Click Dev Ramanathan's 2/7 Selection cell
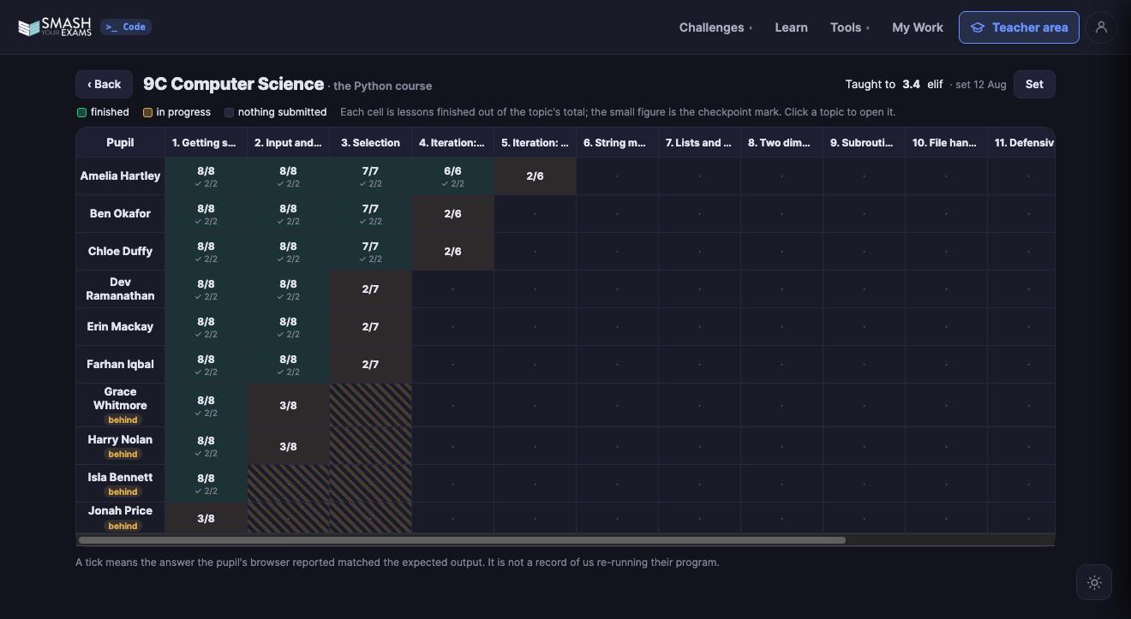Image resolution: width=1131 pixels, height=619 pixels. (x=370, y=289)
